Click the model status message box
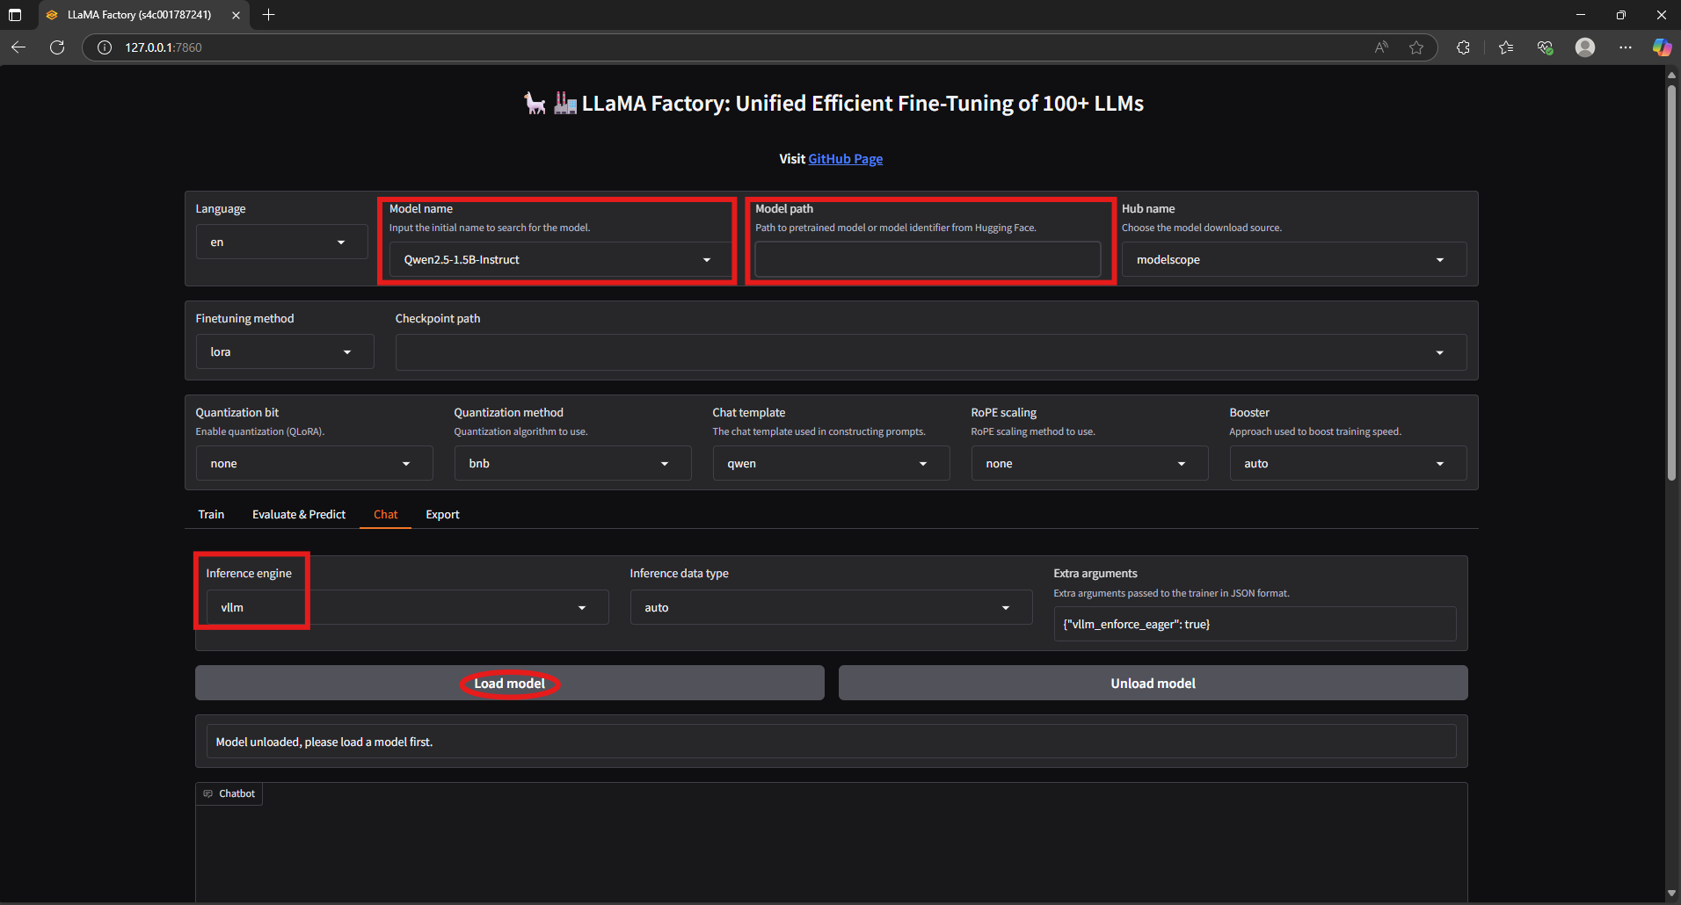The height and width of the screenshot is (905, 1681). 831,742
